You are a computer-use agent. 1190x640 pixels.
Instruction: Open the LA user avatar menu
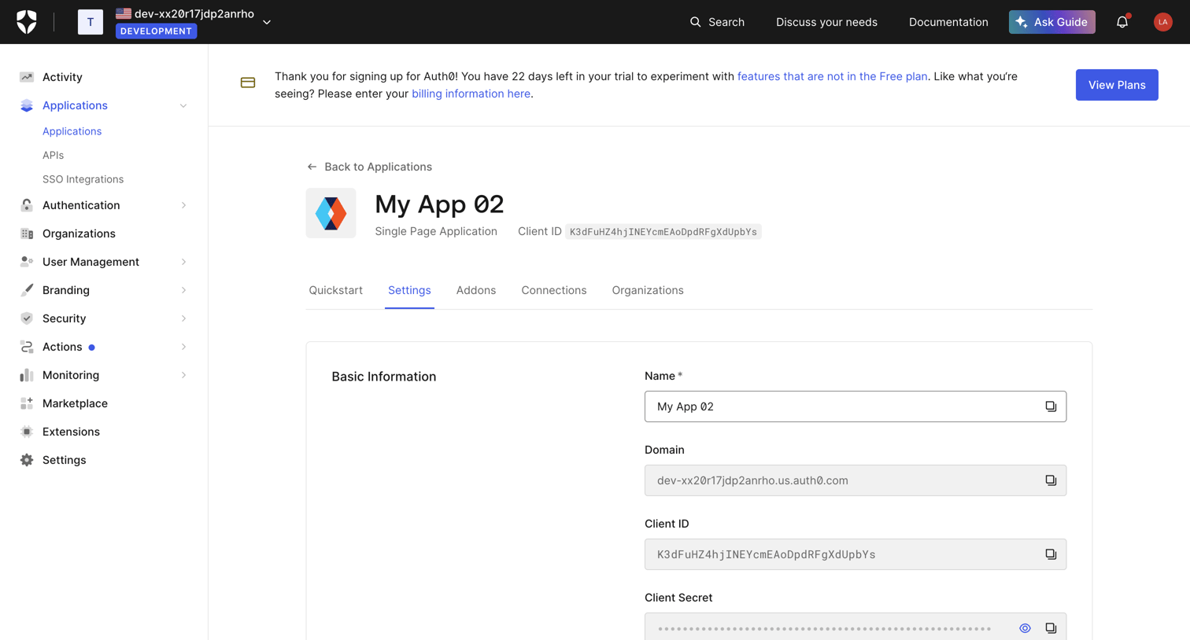pyautogui.click(x=1162, y=22)
